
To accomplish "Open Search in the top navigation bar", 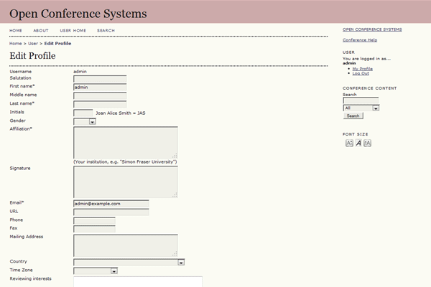I will tap(106, 31).
